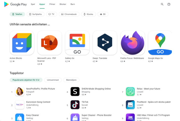
Task: Open Action Blocks app icon
Action: (x=22, y=43)
